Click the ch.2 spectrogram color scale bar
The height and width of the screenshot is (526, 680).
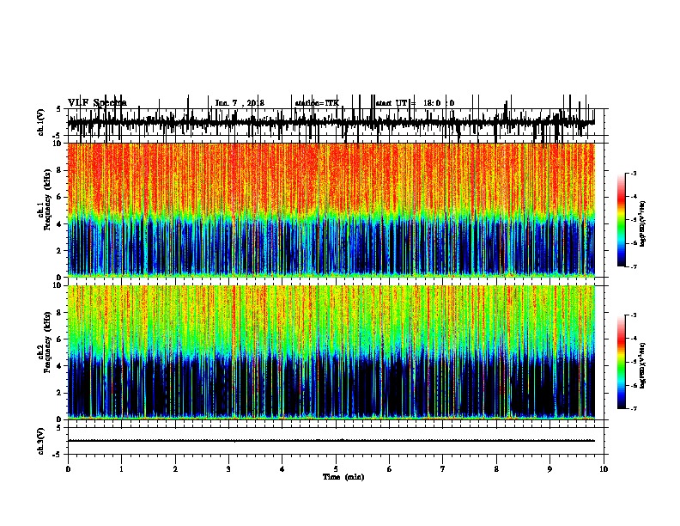[x=622, y=362]
